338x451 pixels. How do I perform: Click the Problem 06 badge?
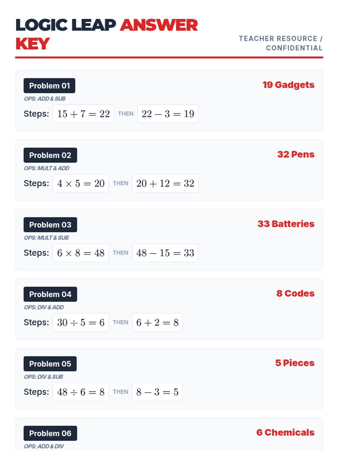tap(50, 433)
